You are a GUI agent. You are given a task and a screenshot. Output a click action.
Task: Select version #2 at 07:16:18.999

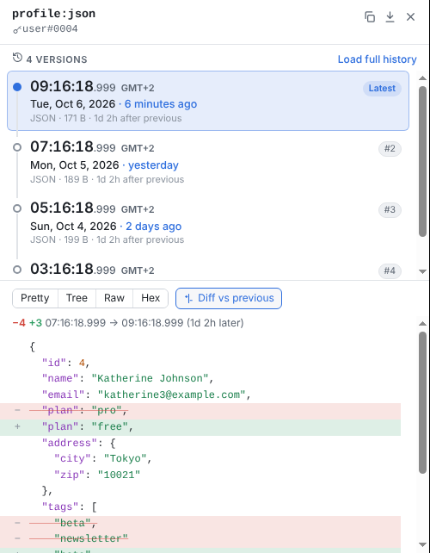pos(208,162)
